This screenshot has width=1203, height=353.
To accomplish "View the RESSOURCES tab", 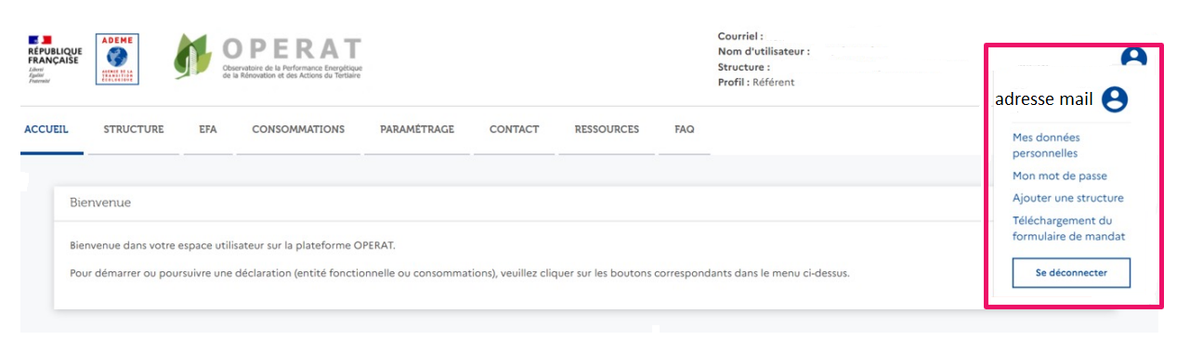I will [x=607, y=129].
